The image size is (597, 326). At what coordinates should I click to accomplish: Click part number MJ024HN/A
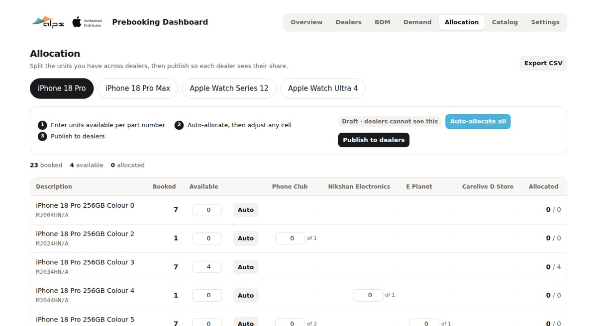[52, 244]
